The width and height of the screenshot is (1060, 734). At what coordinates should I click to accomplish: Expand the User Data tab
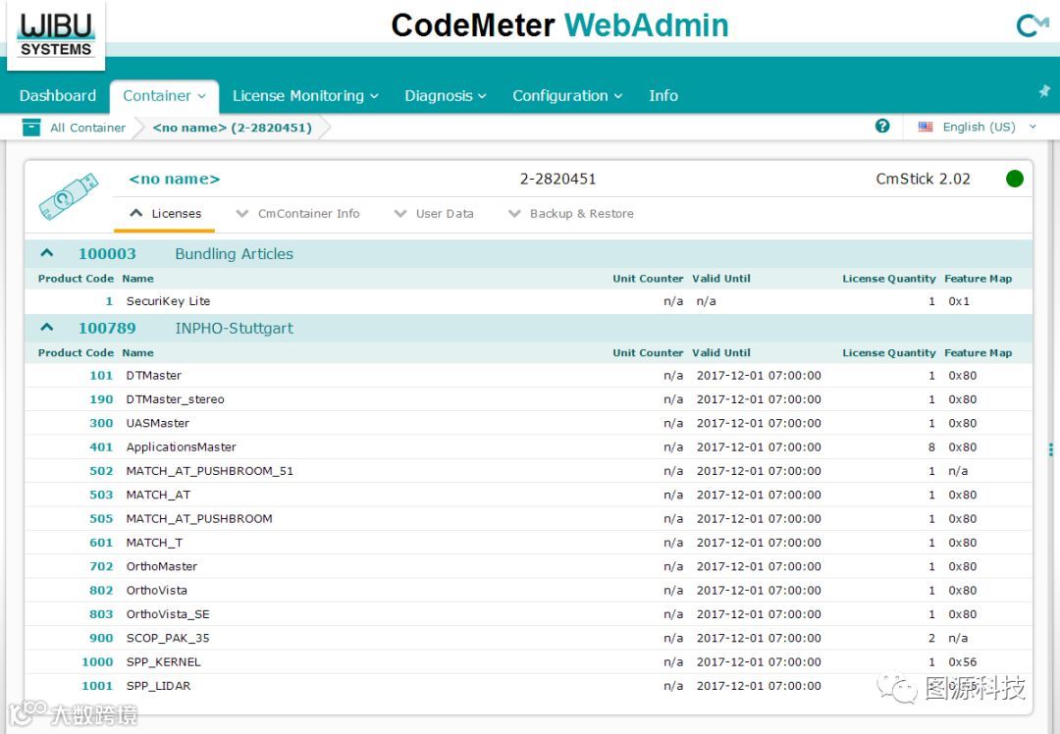click(434, 214)
